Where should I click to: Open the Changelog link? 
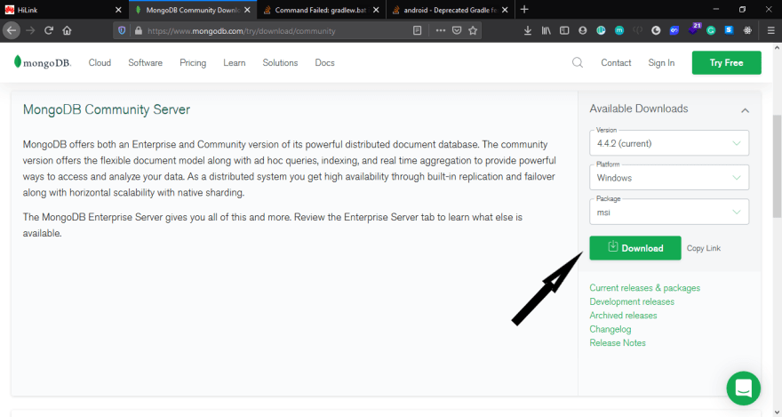coord(610,329)
